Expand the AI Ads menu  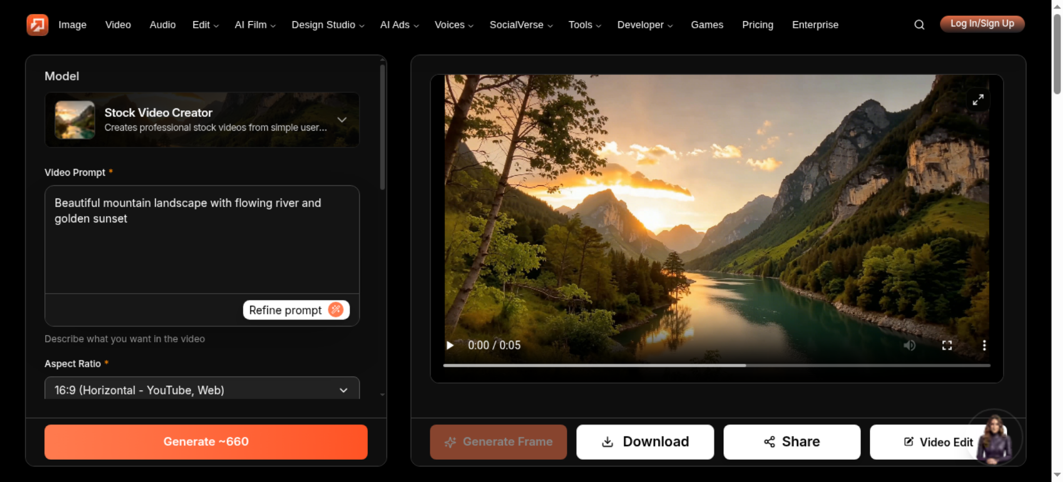399,25
